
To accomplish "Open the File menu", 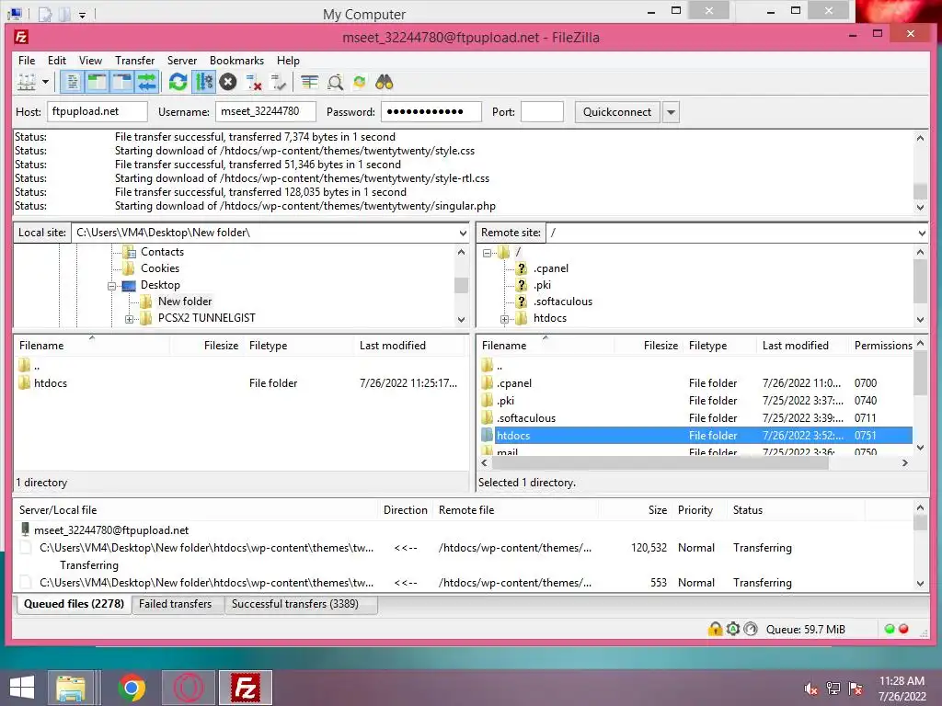I will [x=27, y=61].
